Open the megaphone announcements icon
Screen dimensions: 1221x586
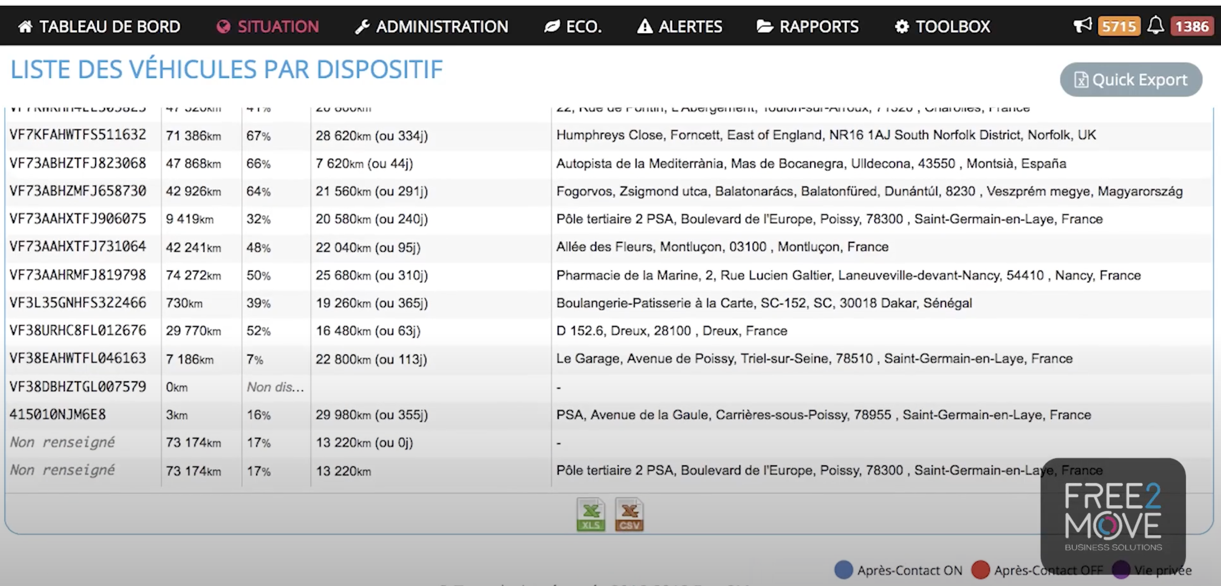1083,25
